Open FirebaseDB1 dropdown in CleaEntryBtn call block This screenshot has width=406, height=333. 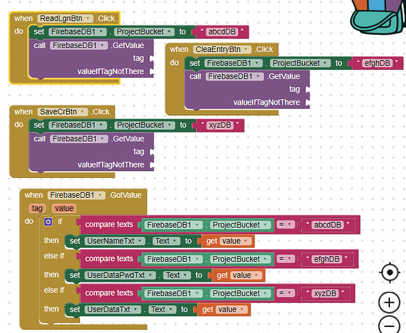pyautogui.click(x=235, y=77)
